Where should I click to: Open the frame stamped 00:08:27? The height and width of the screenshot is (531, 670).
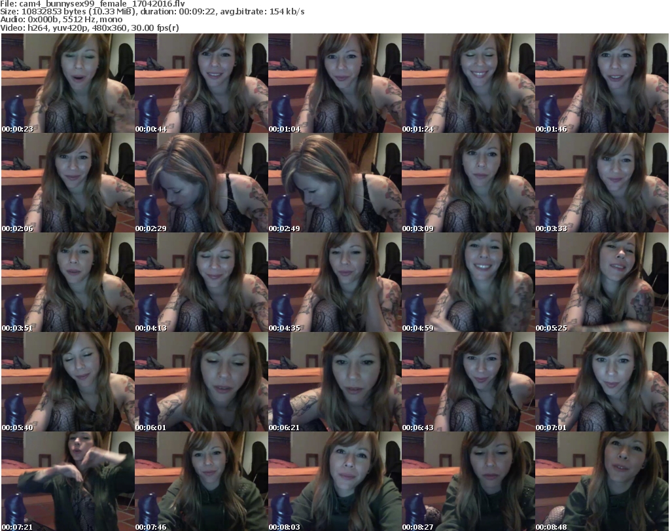click(468, 481)
